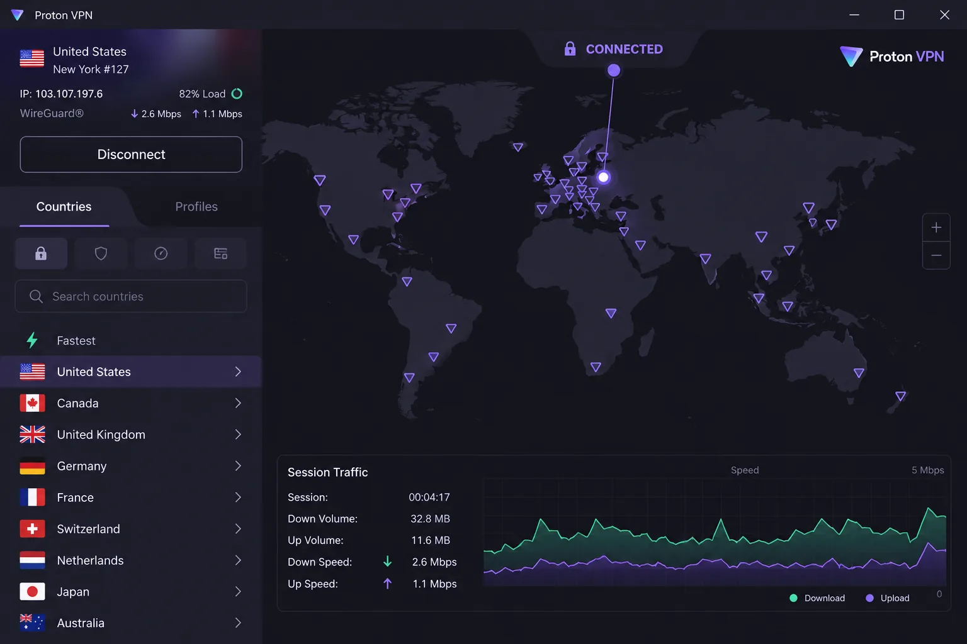Expand Switzerland server list chevron
This screenshot has height=644, width=967.
tap(238, 529)
